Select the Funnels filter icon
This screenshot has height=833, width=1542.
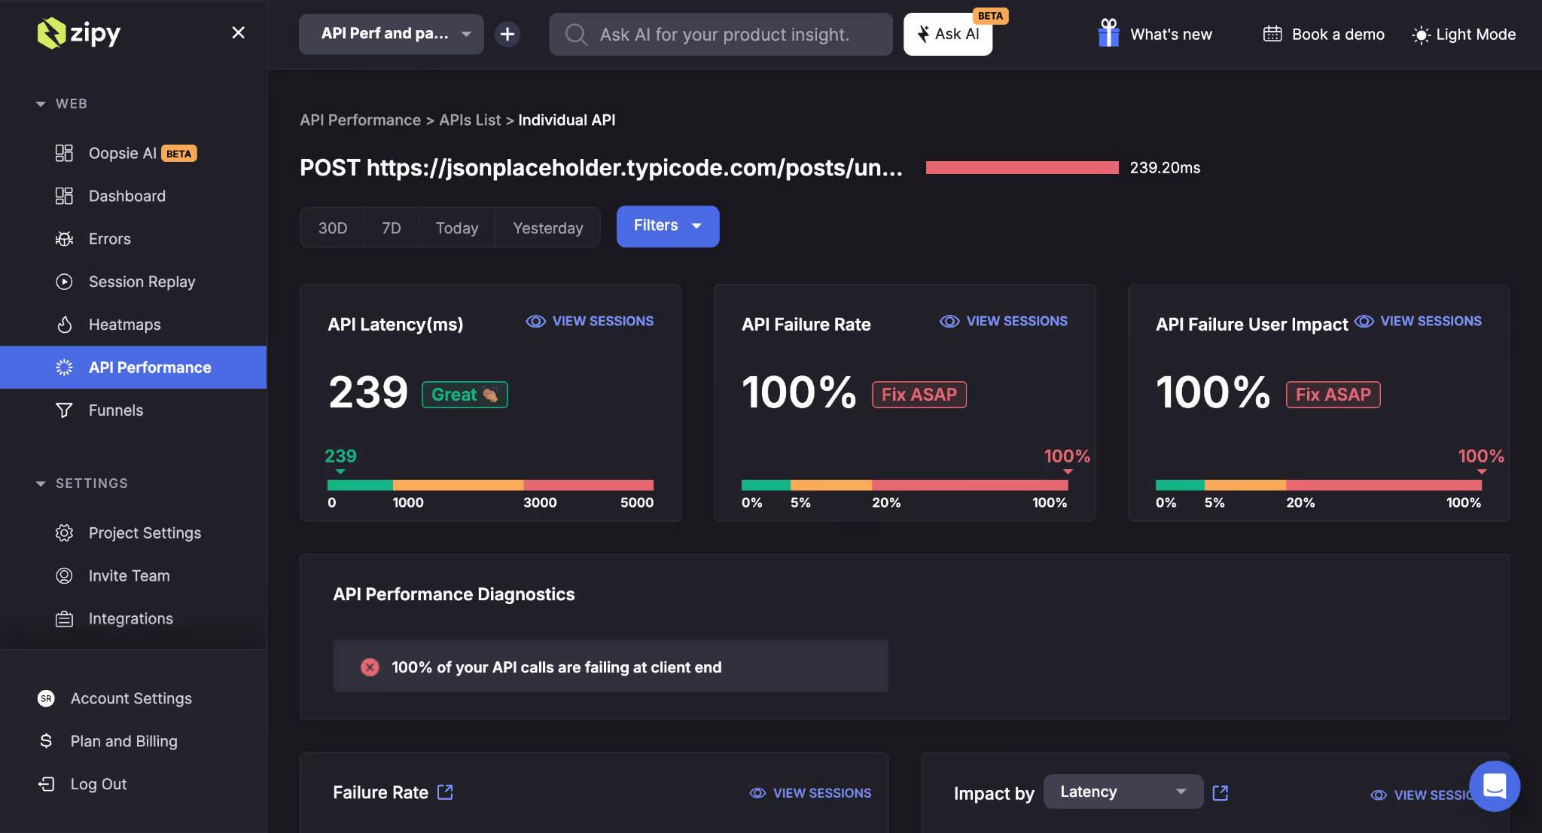click(65, 410)
